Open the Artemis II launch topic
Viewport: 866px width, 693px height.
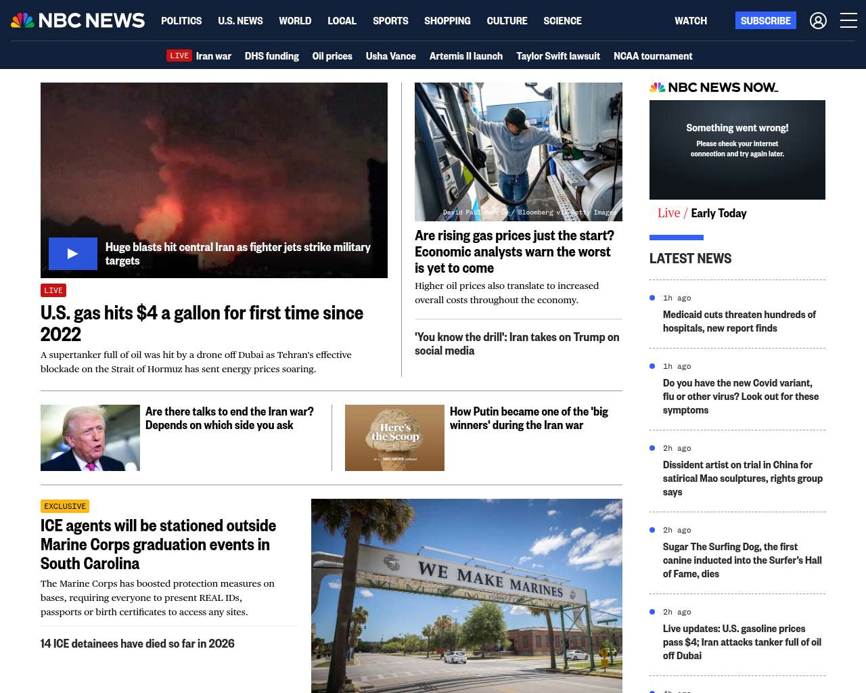466,56
